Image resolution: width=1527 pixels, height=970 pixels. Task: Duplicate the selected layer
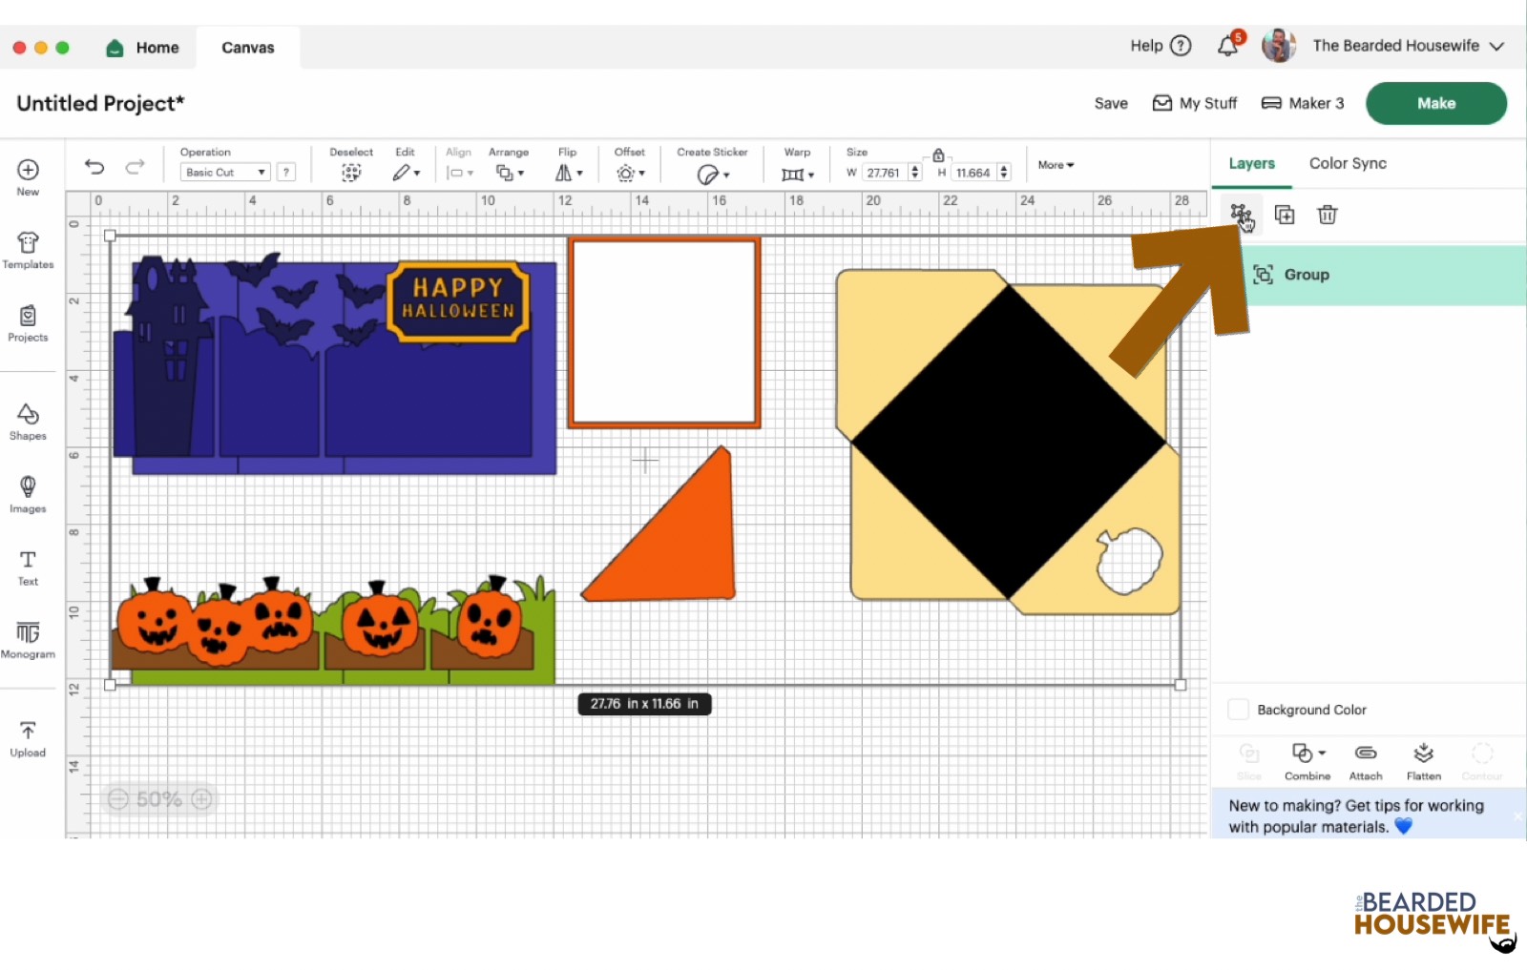point(1285,215)
